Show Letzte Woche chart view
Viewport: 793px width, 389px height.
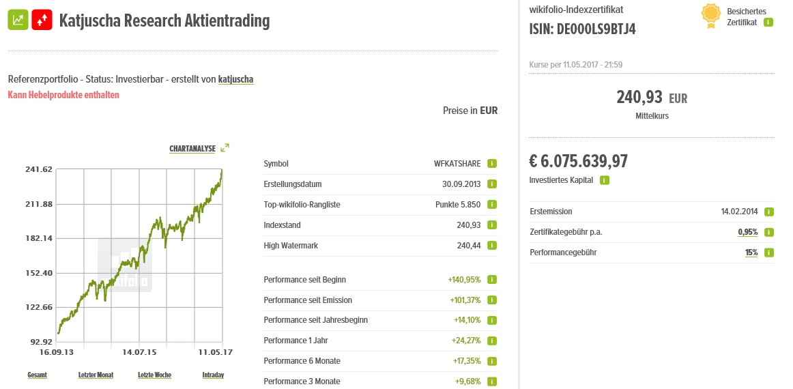154,375
